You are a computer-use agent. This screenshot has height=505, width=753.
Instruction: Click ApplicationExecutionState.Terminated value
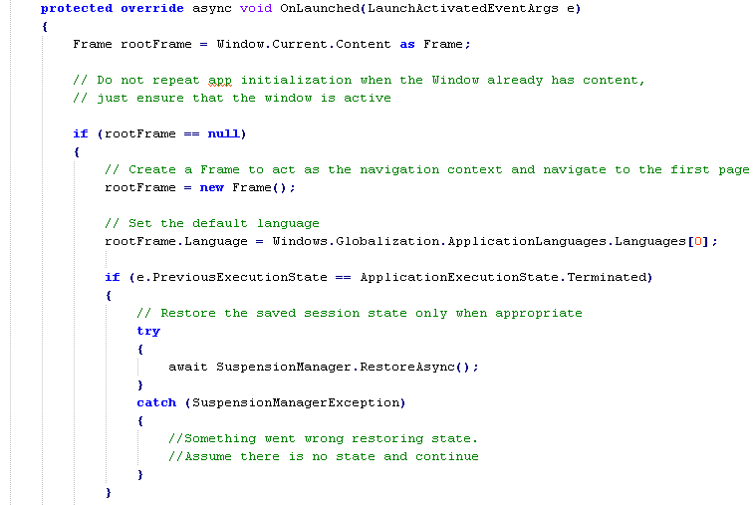point(503,278)
